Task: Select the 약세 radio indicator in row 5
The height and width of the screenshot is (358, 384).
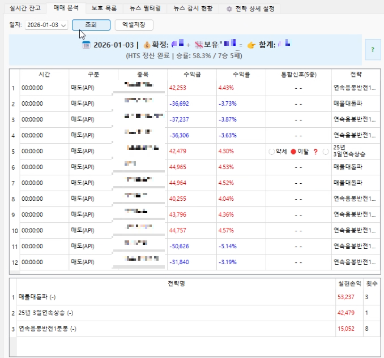Action: click(x=271, y=152)
